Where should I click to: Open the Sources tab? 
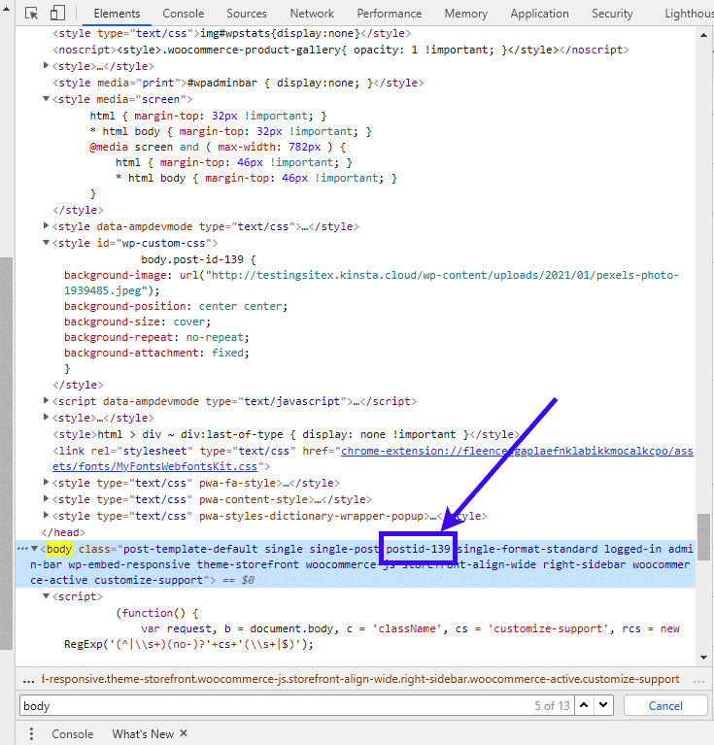[x=247, y=14]
